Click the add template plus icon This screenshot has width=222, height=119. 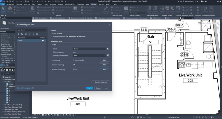19,34
